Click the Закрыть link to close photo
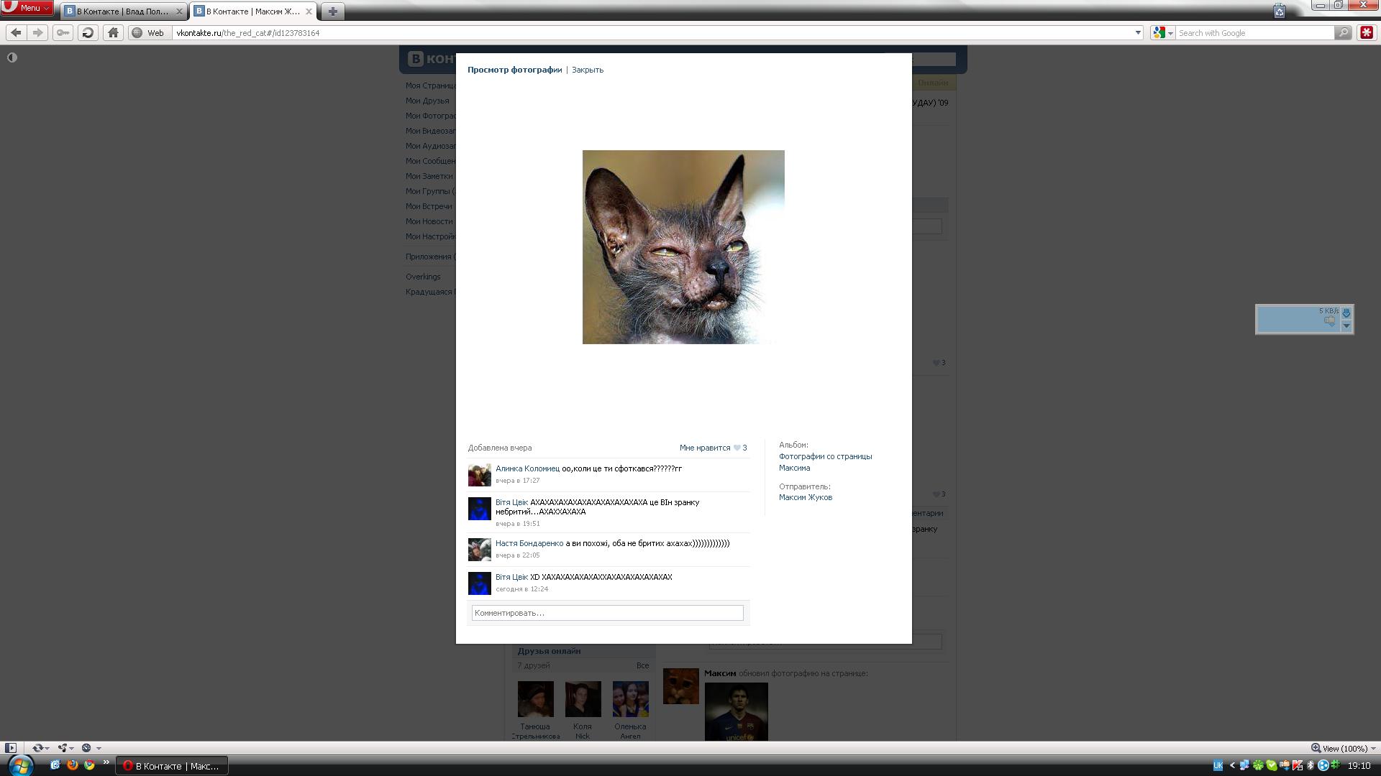Image resolution: width=1381 pixels, height=776 pixels. click(587, 70)
